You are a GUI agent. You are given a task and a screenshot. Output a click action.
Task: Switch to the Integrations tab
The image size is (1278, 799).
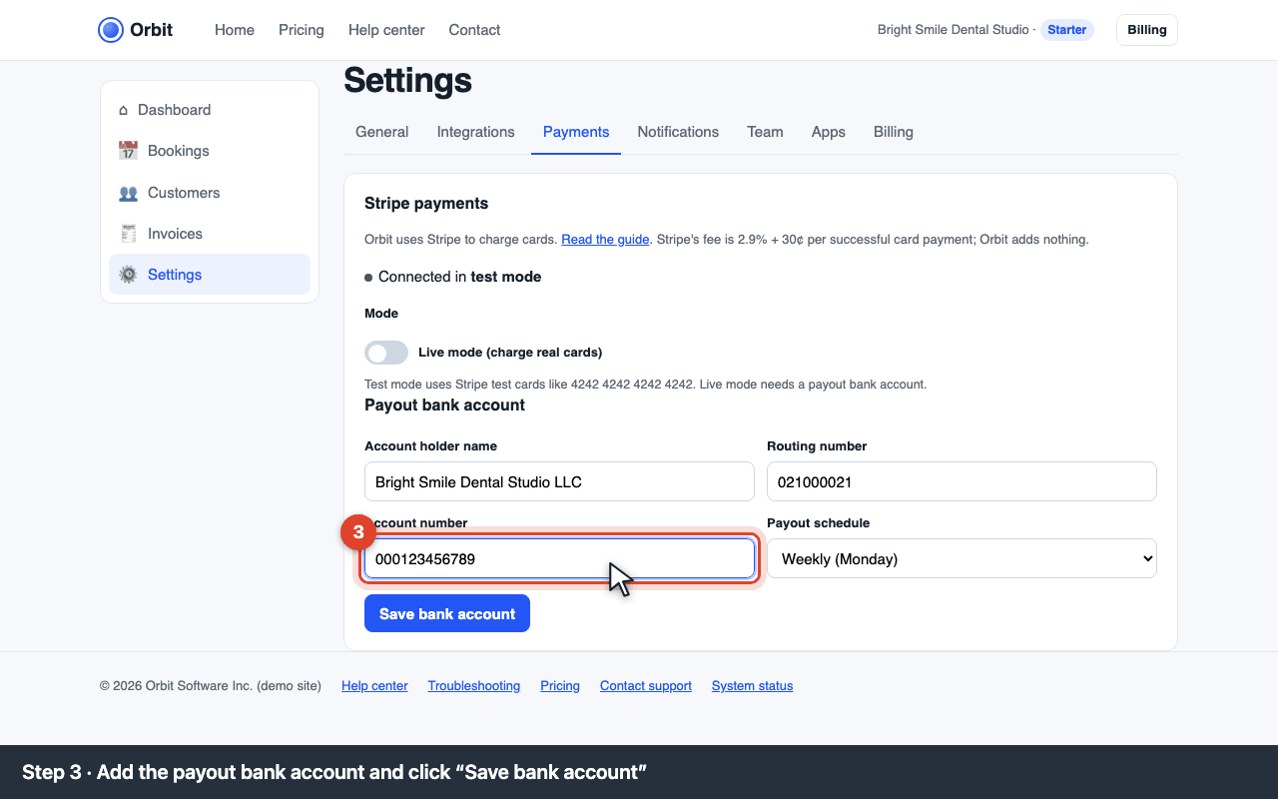476,132
